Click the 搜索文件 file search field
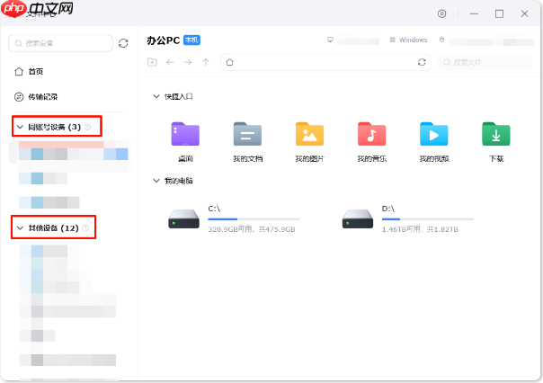Image resolution: width=543 pixels, height=383 pixels. tap(485, 62)
